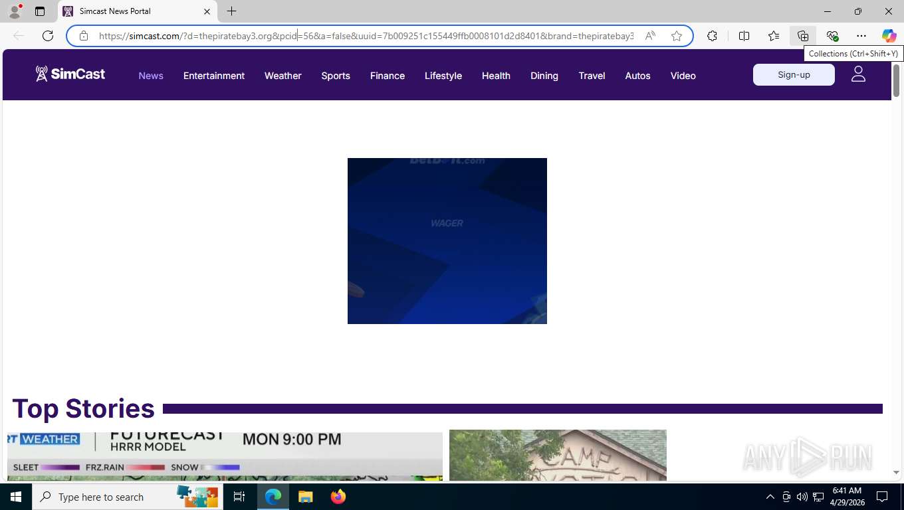Viewport: 904px width, 510px height.
Task: Open Browser essentials heart icon
Action: pos(832,36)
